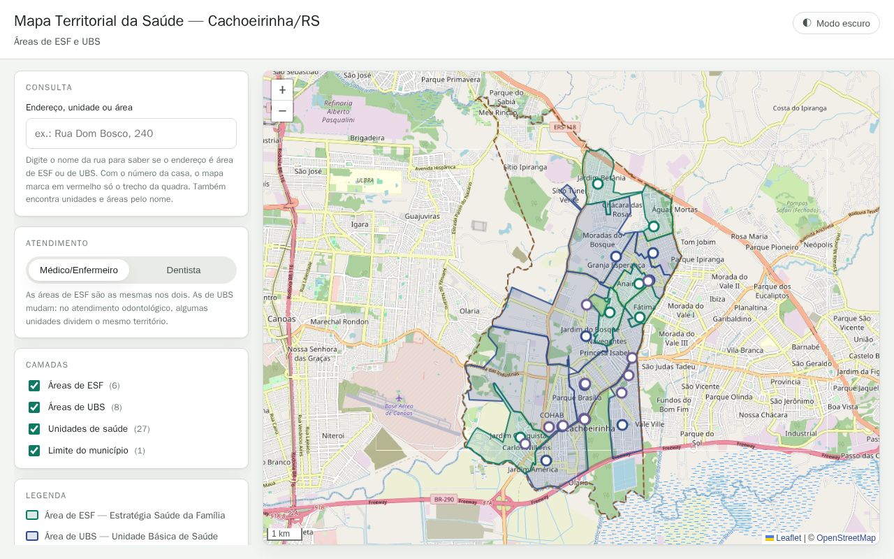Click the blue marker beside Vale Ville
The image size is (894, 559).
coord(622,425)
